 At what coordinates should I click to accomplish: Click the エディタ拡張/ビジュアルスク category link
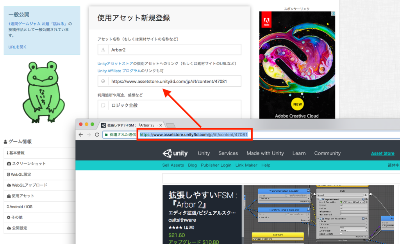202,213
